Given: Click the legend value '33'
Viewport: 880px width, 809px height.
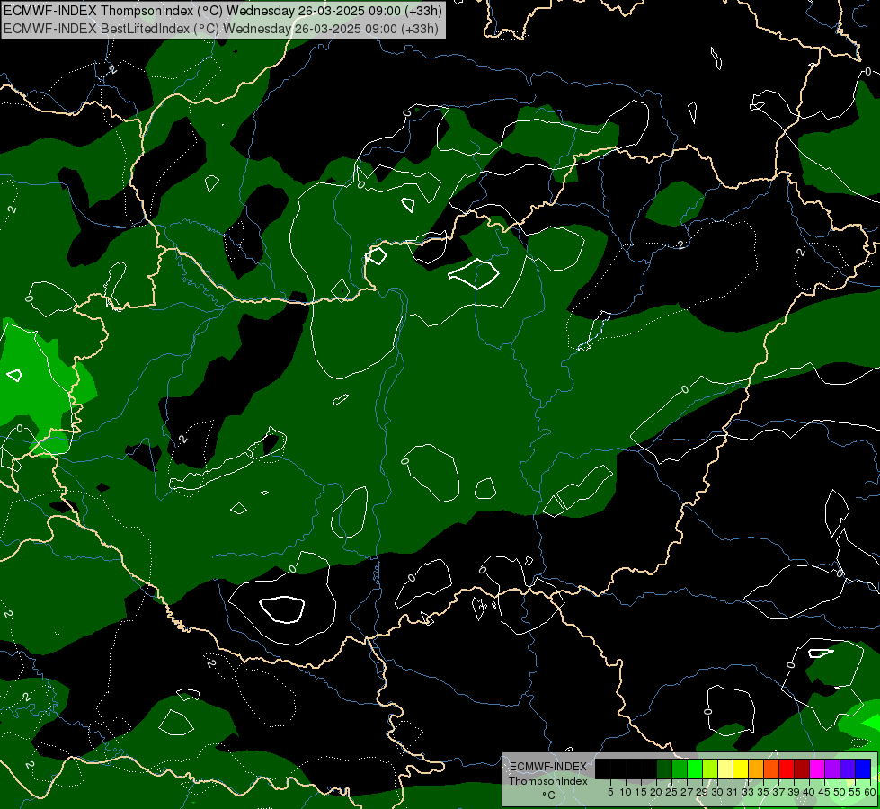Looking at the screenshot, I should 748,792.
